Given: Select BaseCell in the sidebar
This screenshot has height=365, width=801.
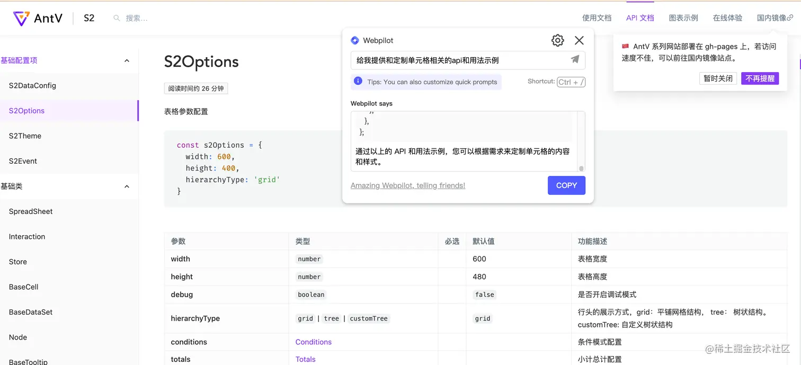Looking at the screenshot, I should [x=69, y=287].
